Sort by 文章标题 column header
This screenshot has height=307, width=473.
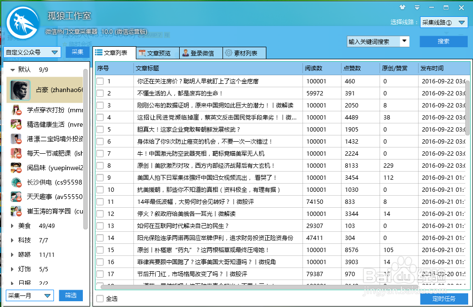[218, 68]
